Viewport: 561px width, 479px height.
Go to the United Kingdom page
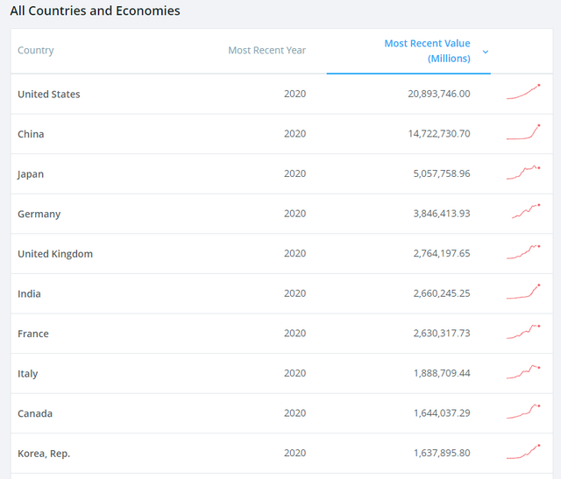(x=55, y=254)
